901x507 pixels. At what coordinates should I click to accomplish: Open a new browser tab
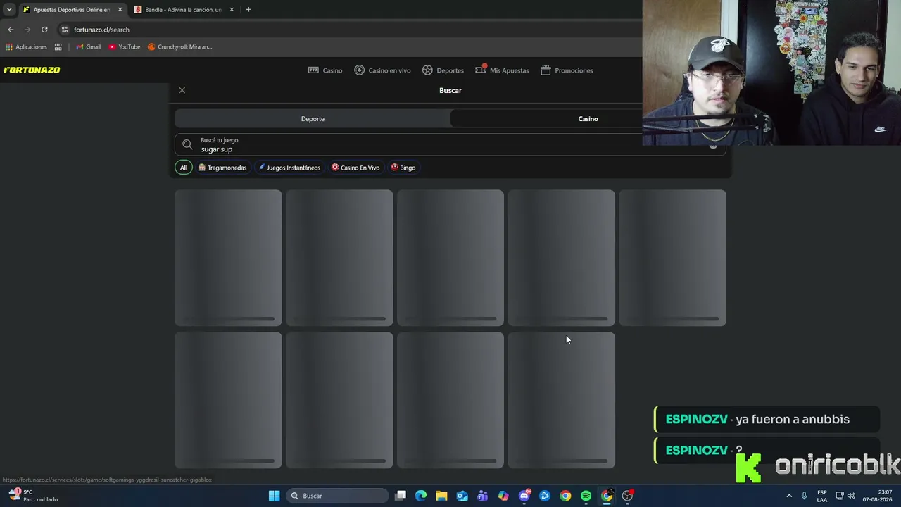click(x=248, y=10)
